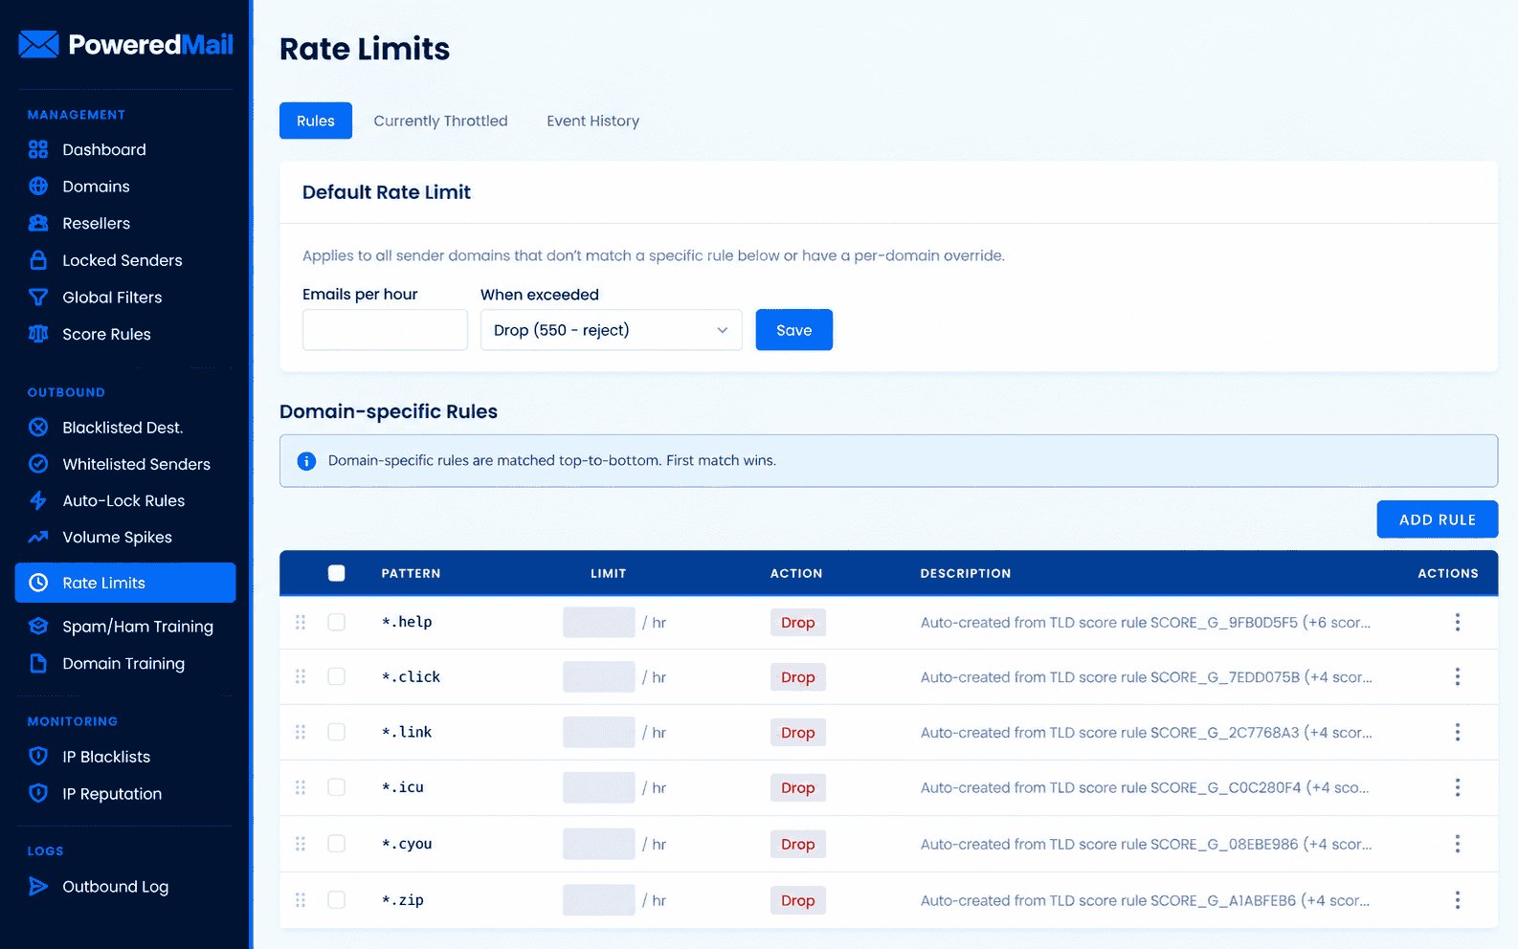
Task: Check the *.zip rule checkbox
Action: pyautogui.click(x=336, y=900)
